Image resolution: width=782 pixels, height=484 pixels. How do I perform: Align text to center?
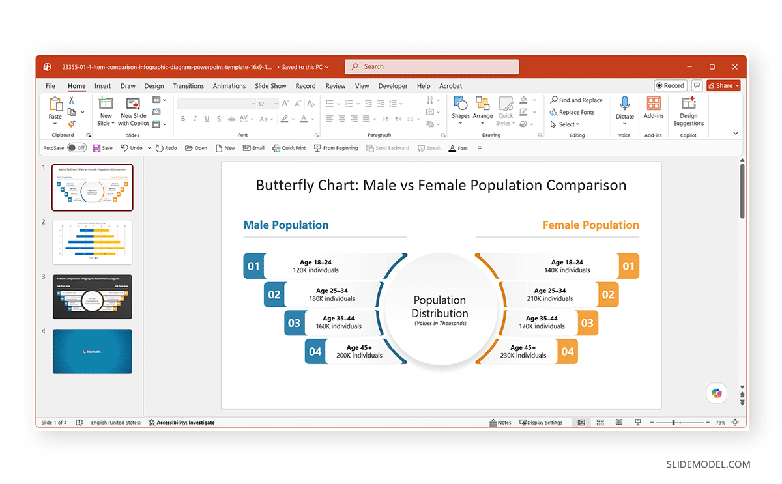pyautogui.click(x=342, y=119)
